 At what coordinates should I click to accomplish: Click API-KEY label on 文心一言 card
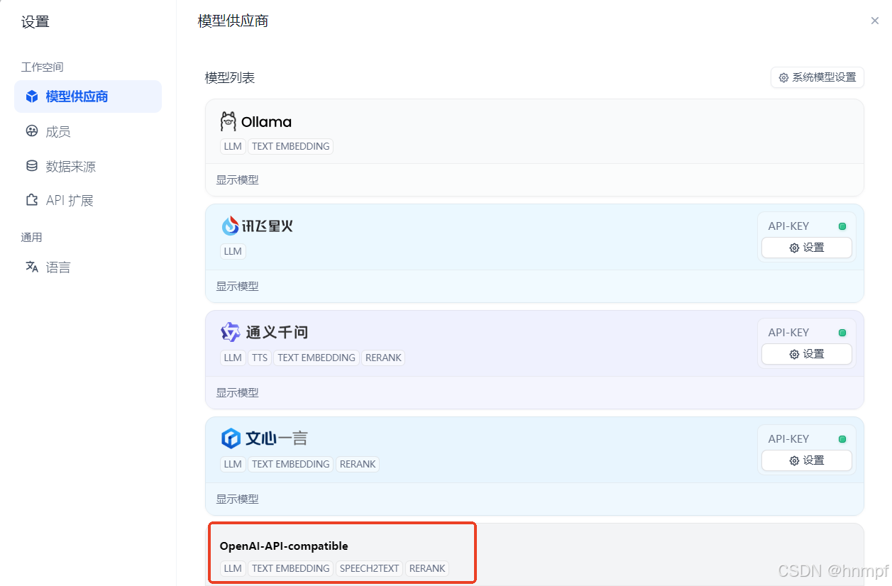point(788,439)
